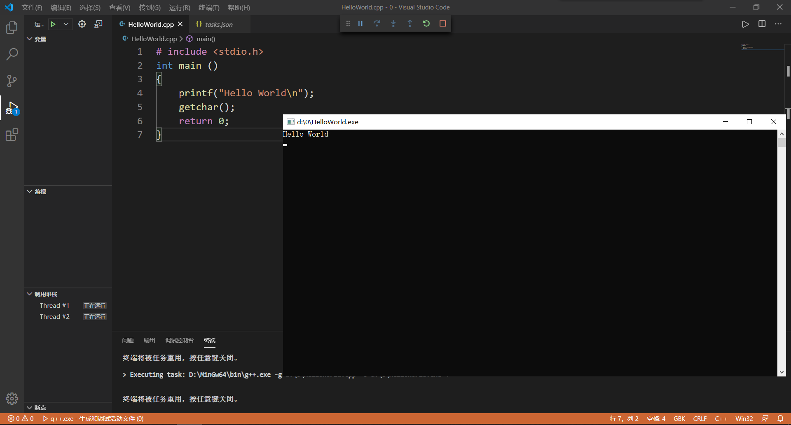
Task: Change file encoding GBK
Action: pos(679,418)
